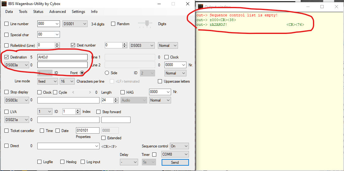Enable the Direct checkbox

pyautogui.click(x=7, y=146)
